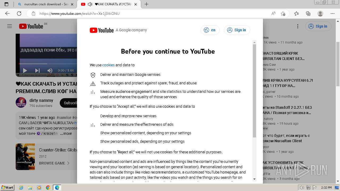Subscribe to dirty sammy channel
This screenshot has height=191, width=340.
(69, 103)
